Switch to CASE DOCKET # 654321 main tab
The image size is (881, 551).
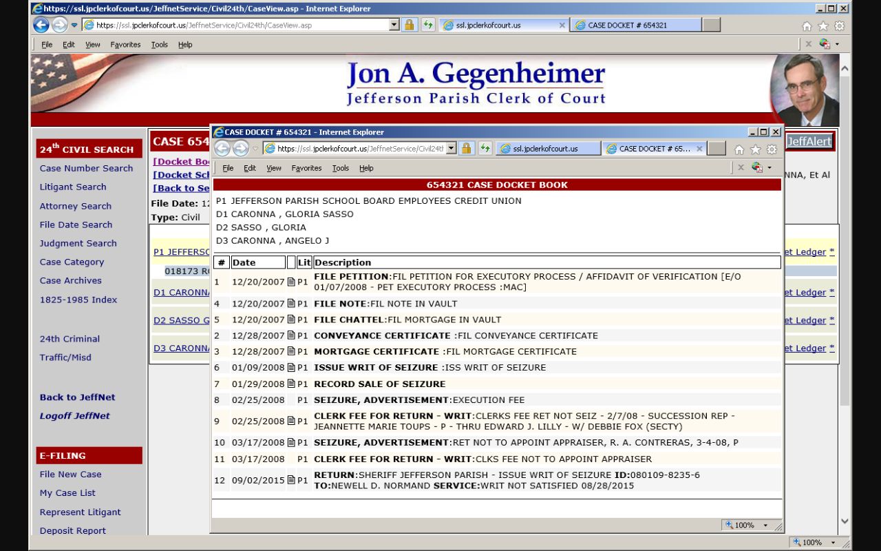[x=635, y=25]
